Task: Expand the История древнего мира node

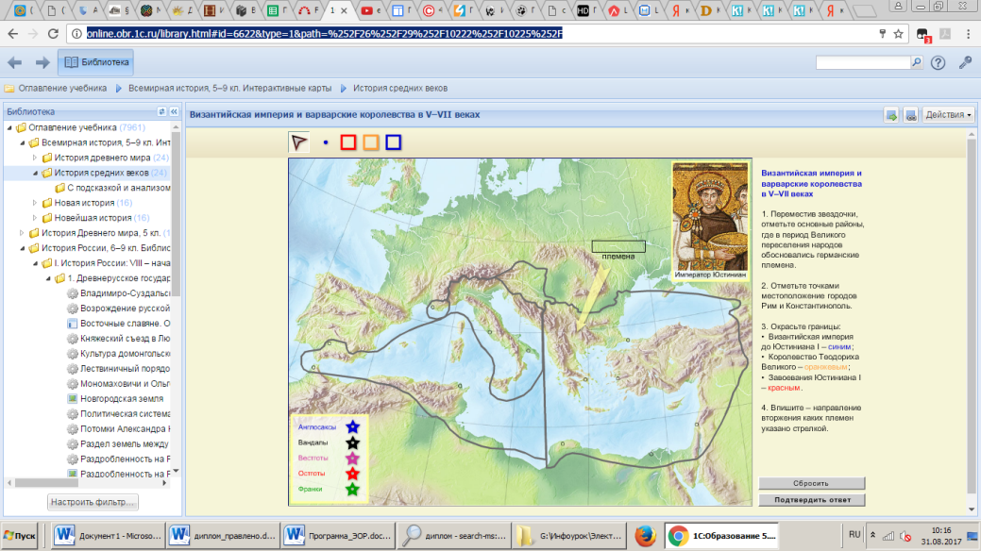Action: click(35, 158)
